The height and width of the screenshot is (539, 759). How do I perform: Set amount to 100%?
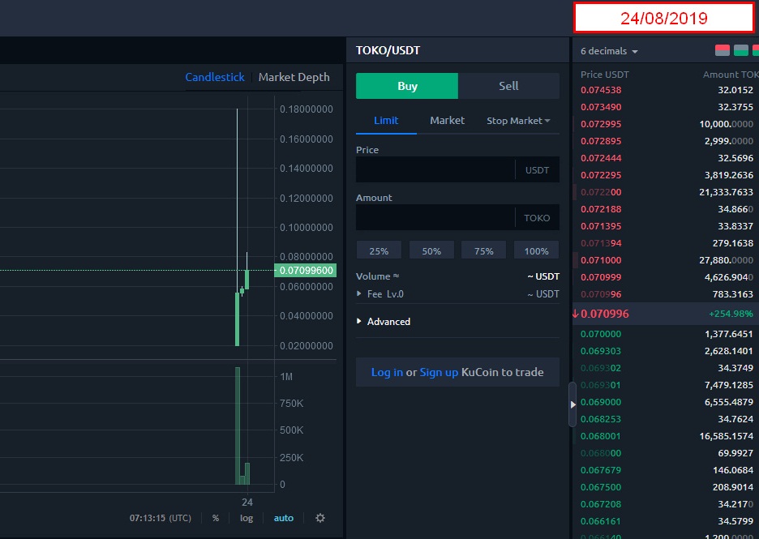click(x=536, y=250)
